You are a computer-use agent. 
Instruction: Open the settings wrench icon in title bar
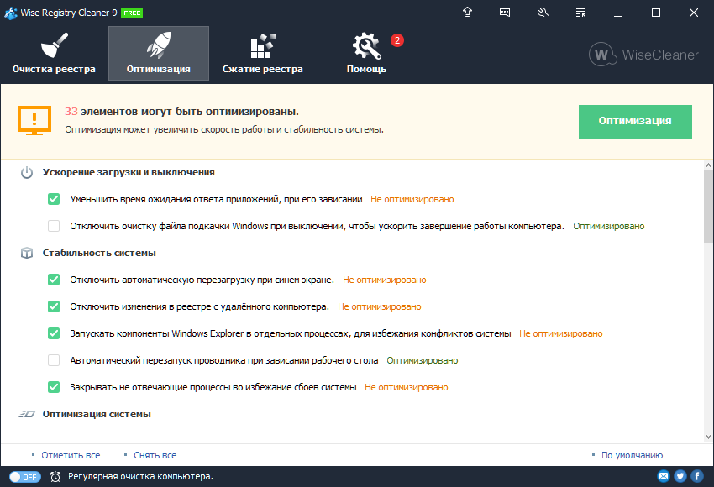pos(543,13)
